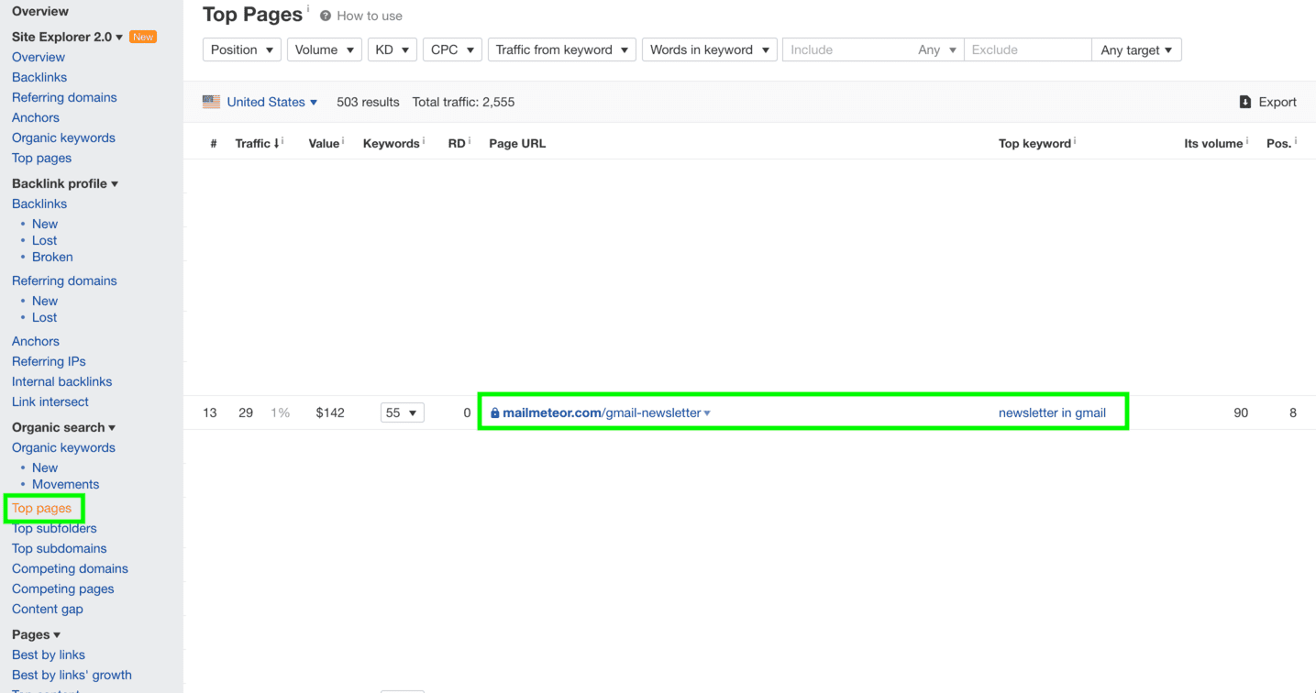This screenshot has height=693, width=1316.
Task: Click the New badge beside Site Explorer 2.0
Action: [x=143, y=37]
